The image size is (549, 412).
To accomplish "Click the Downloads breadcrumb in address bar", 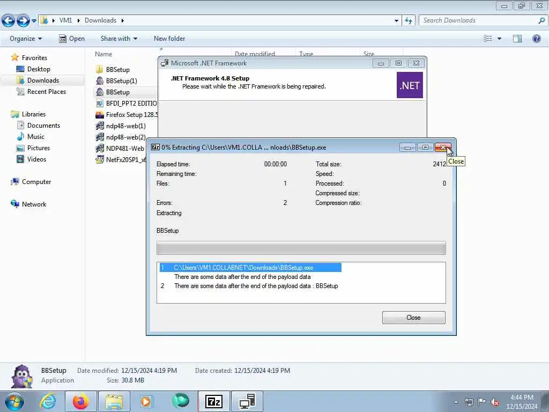I will (x=100, y=20).
